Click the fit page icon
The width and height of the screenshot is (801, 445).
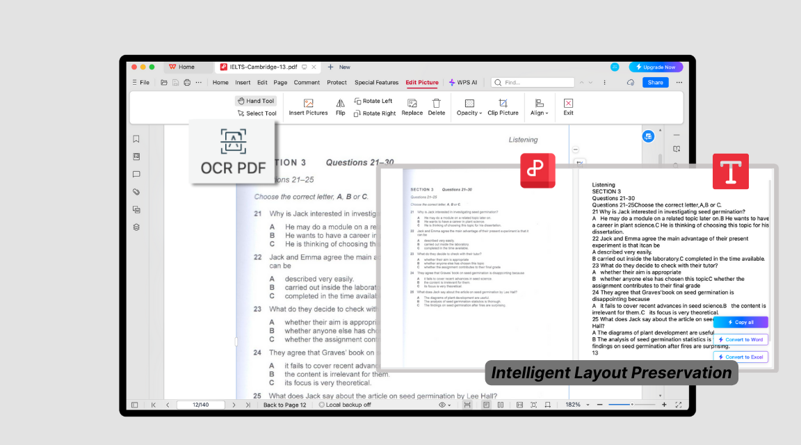(x=533, y=405)
